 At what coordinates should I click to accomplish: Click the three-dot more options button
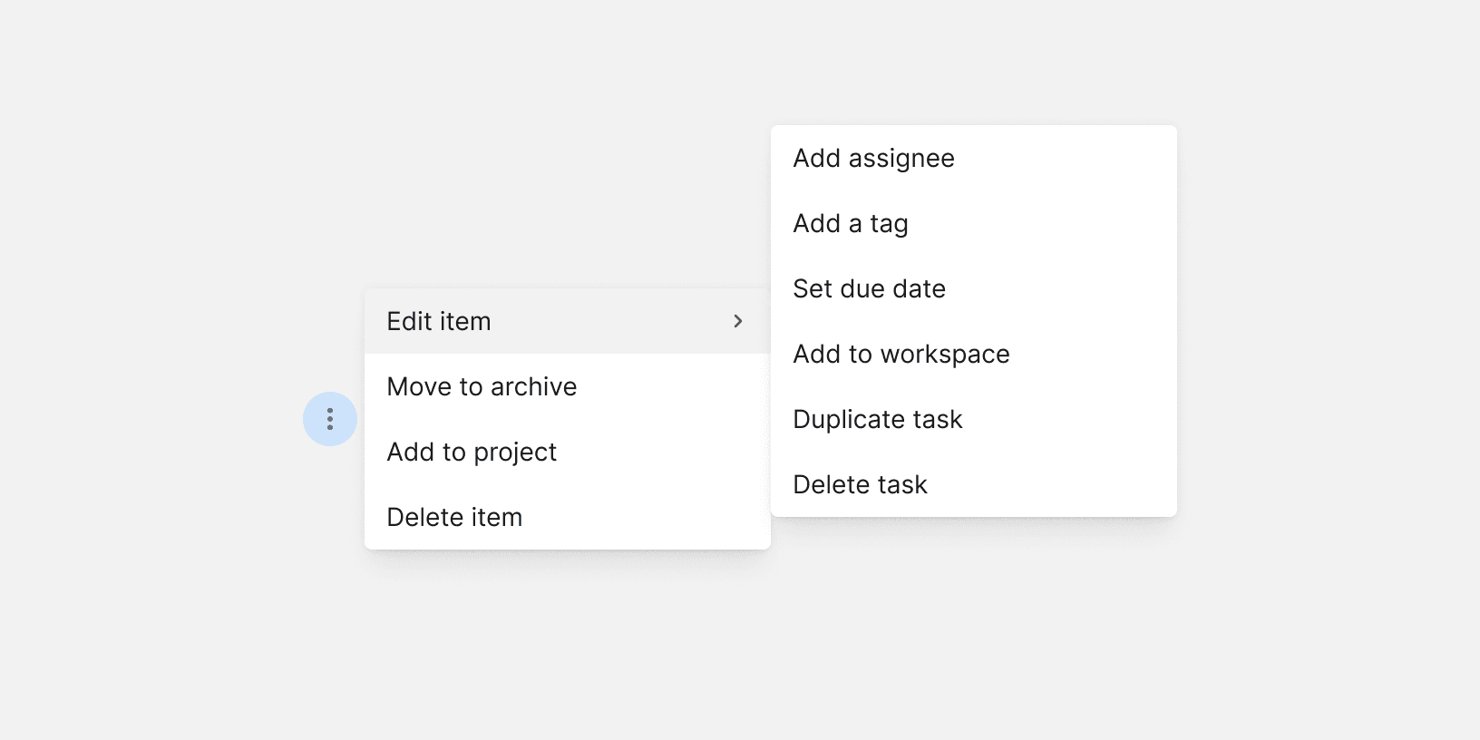pyautogui.click(x=330, y=419)
